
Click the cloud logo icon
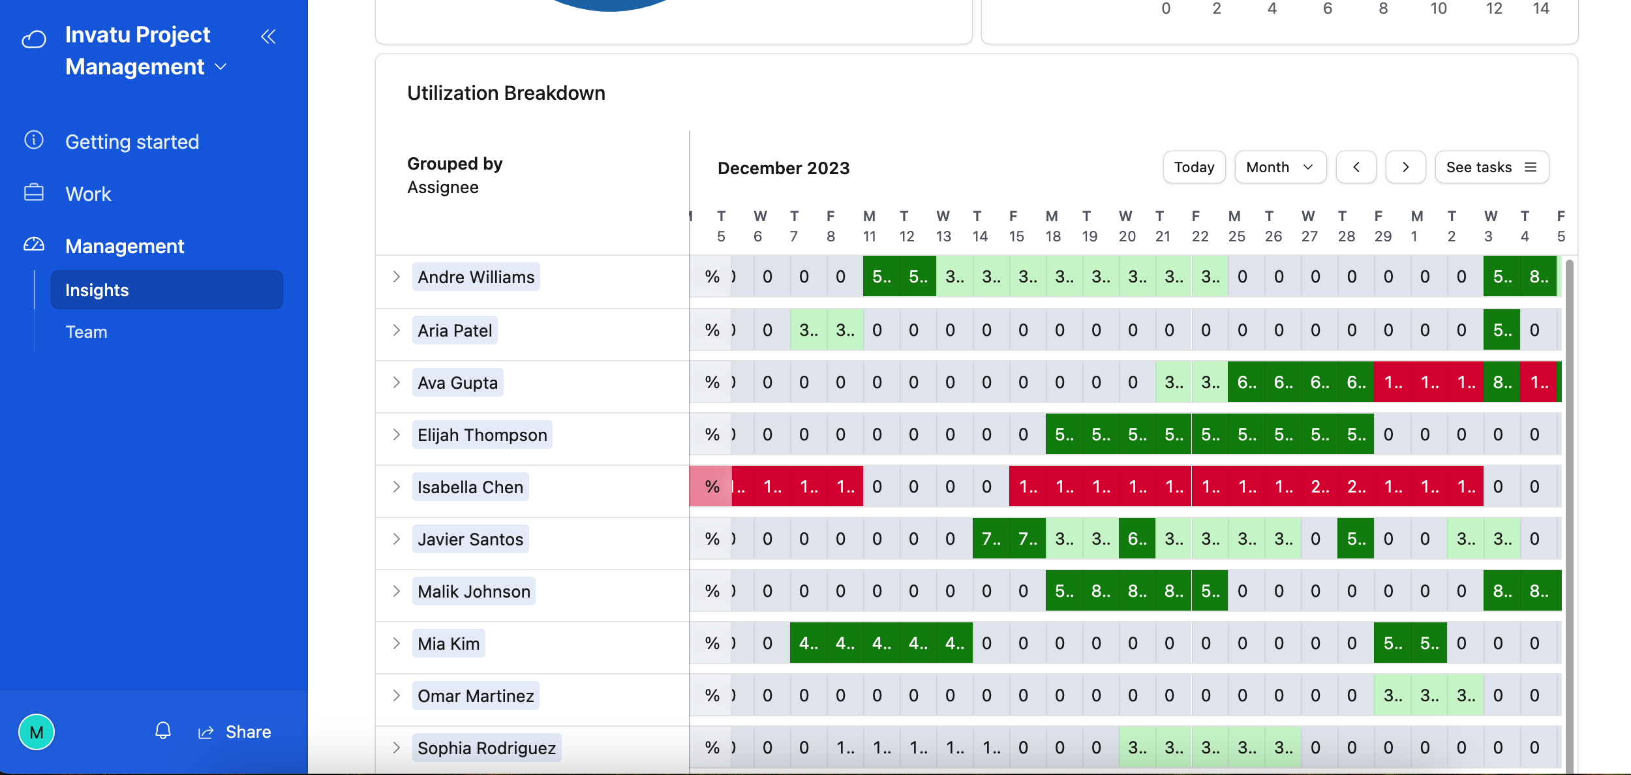(x=34, y=39)
